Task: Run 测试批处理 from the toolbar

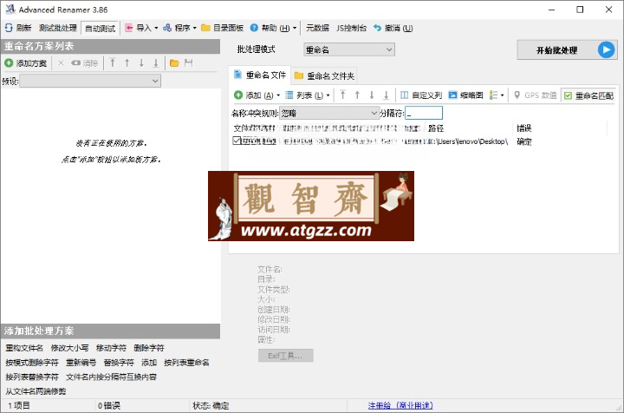Action: (58, 28)
